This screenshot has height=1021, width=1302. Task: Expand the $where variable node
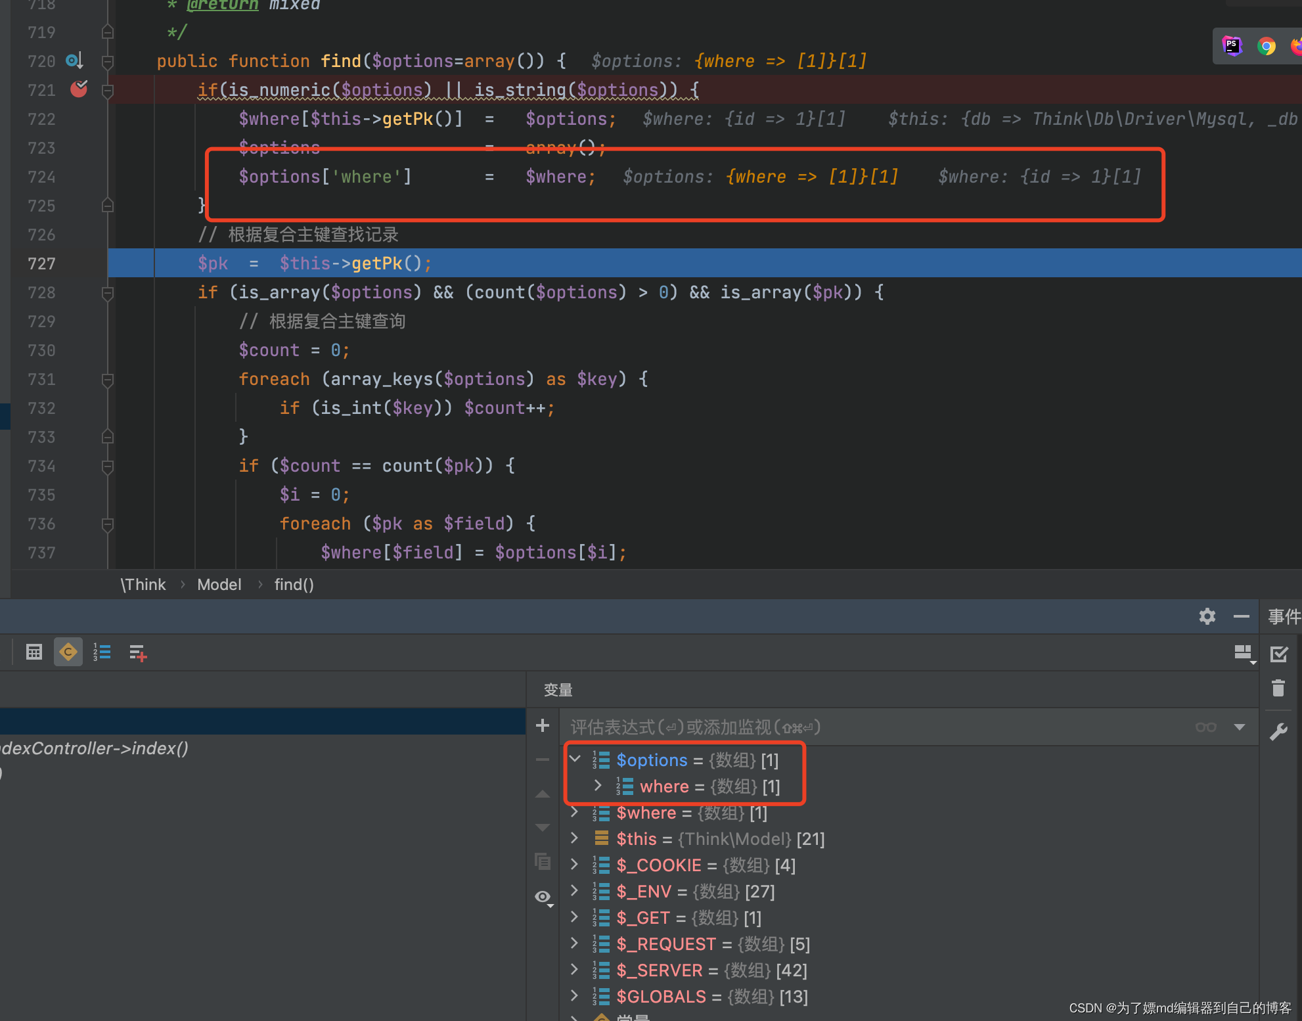coord(575,812)
